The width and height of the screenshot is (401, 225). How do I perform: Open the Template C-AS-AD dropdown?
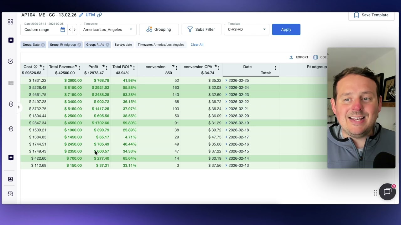point(247,29)
